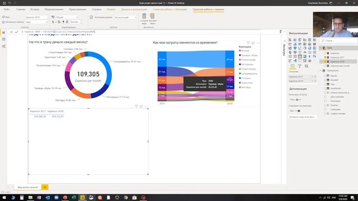Screen dimensions: 358x201
Task: Collapse the Table group in Fields
Action: click(x=321, y=48)
